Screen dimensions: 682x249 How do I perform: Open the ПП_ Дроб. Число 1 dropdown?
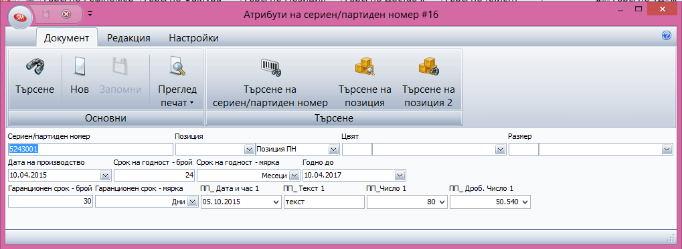[525, 202]
